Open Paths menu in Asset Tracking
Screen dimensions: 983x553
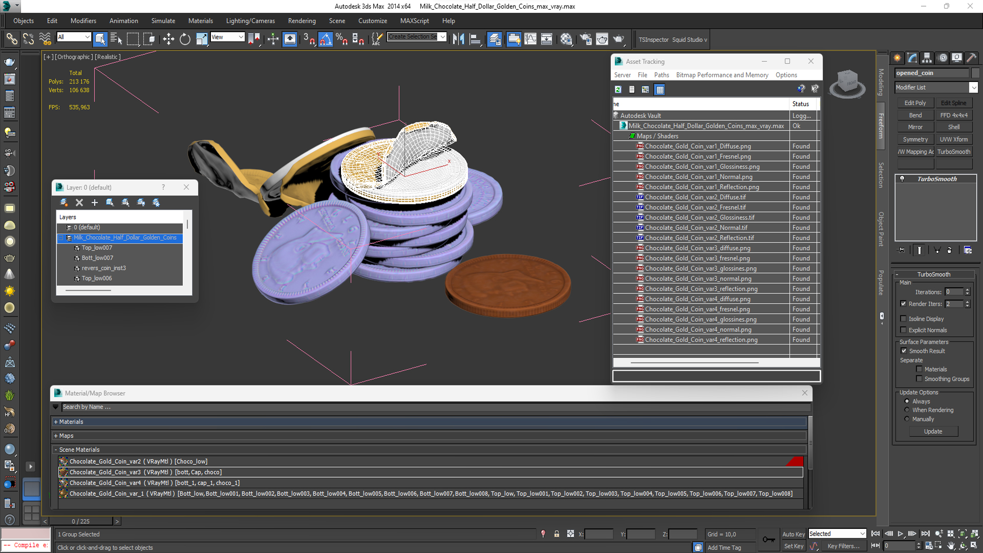coord(661,75)
